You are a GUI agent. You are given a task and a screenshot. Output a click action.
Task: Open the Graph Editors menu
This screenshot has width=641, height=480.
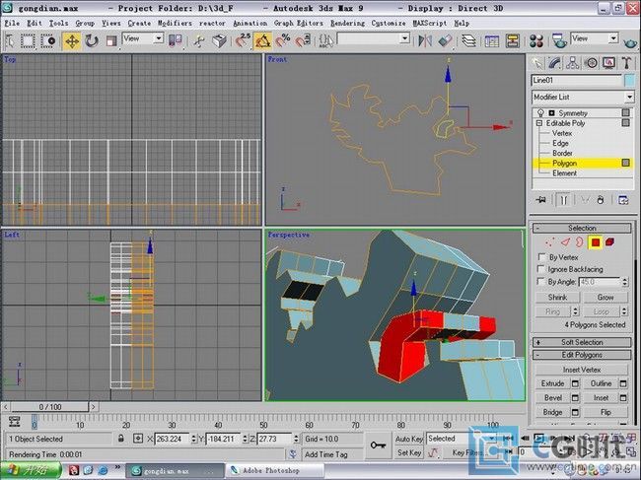(298, 24)
